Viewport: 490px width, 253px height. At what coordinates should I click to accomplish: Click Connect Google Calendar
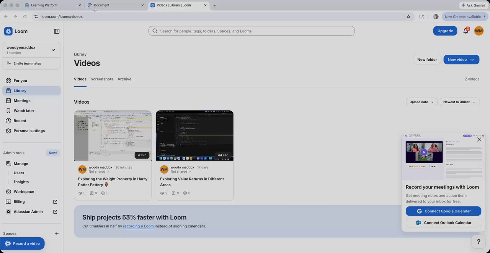point(443,211)
